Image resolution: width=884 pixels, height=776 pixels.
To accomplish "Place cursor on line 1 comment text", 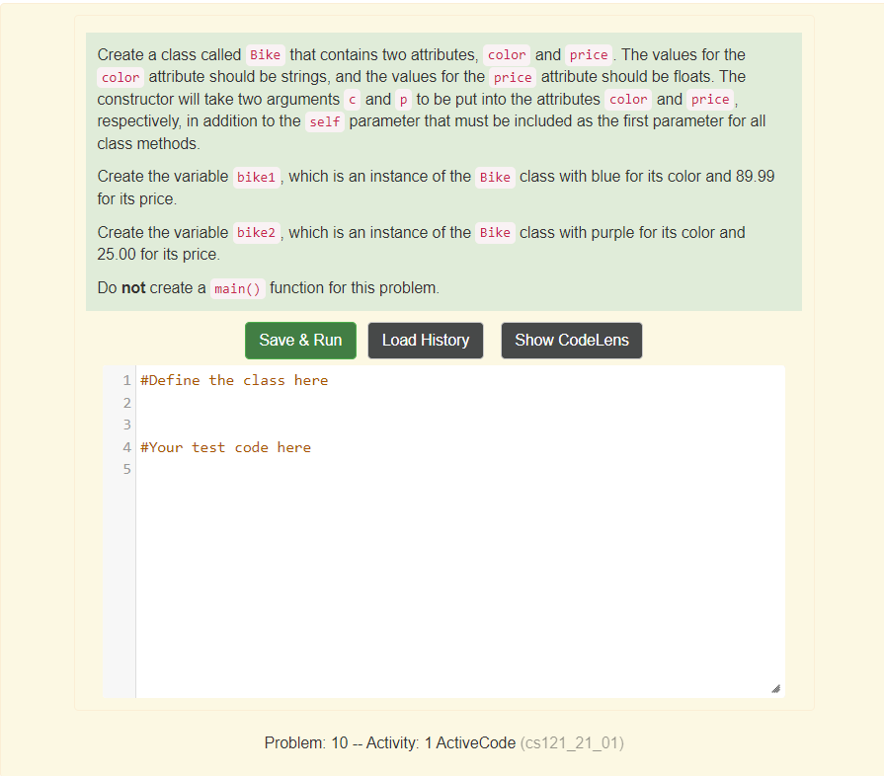I will click(233, 379).
